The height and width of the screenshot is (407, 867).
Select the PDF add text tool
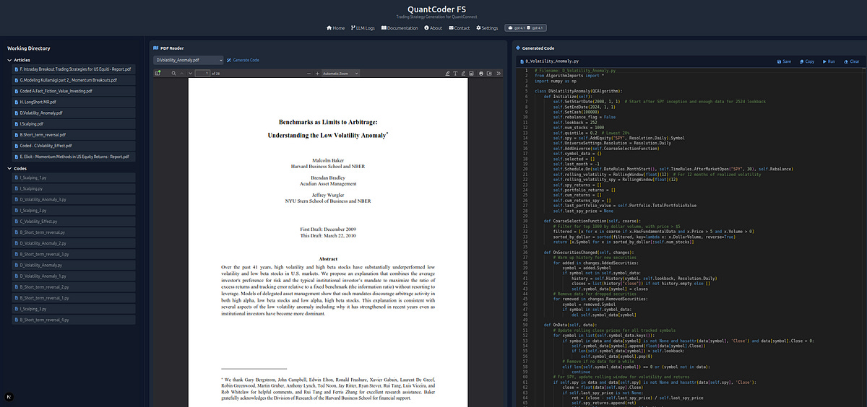pos(455,73)
